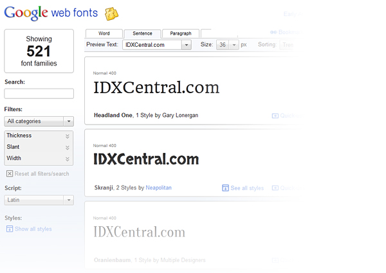Click the Reset all filters/search link
Image resolution: width=386 pixels, height=273 pixels.
point(42,173)
